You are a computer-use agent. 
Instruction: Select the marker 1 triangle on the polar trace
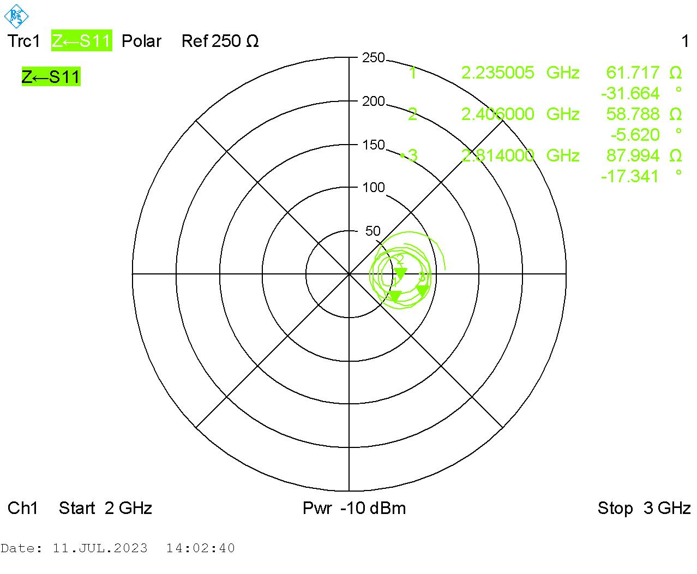pos(394,296)
